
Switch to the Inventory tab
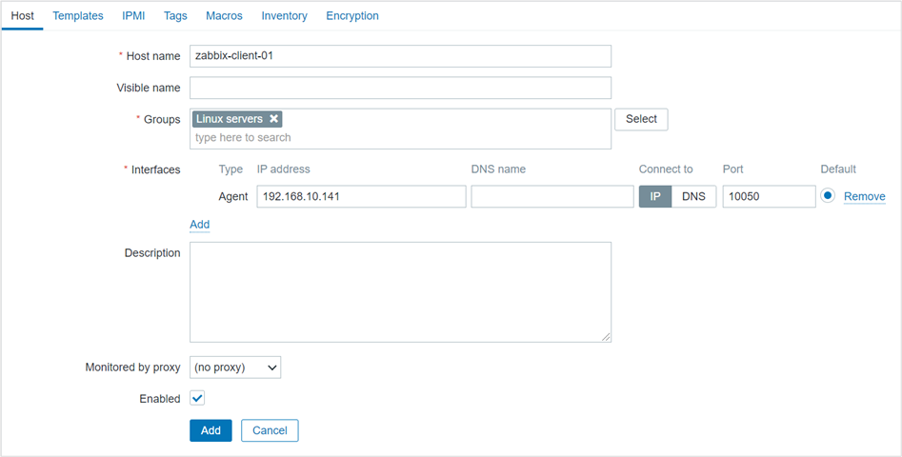coord(284,16)
